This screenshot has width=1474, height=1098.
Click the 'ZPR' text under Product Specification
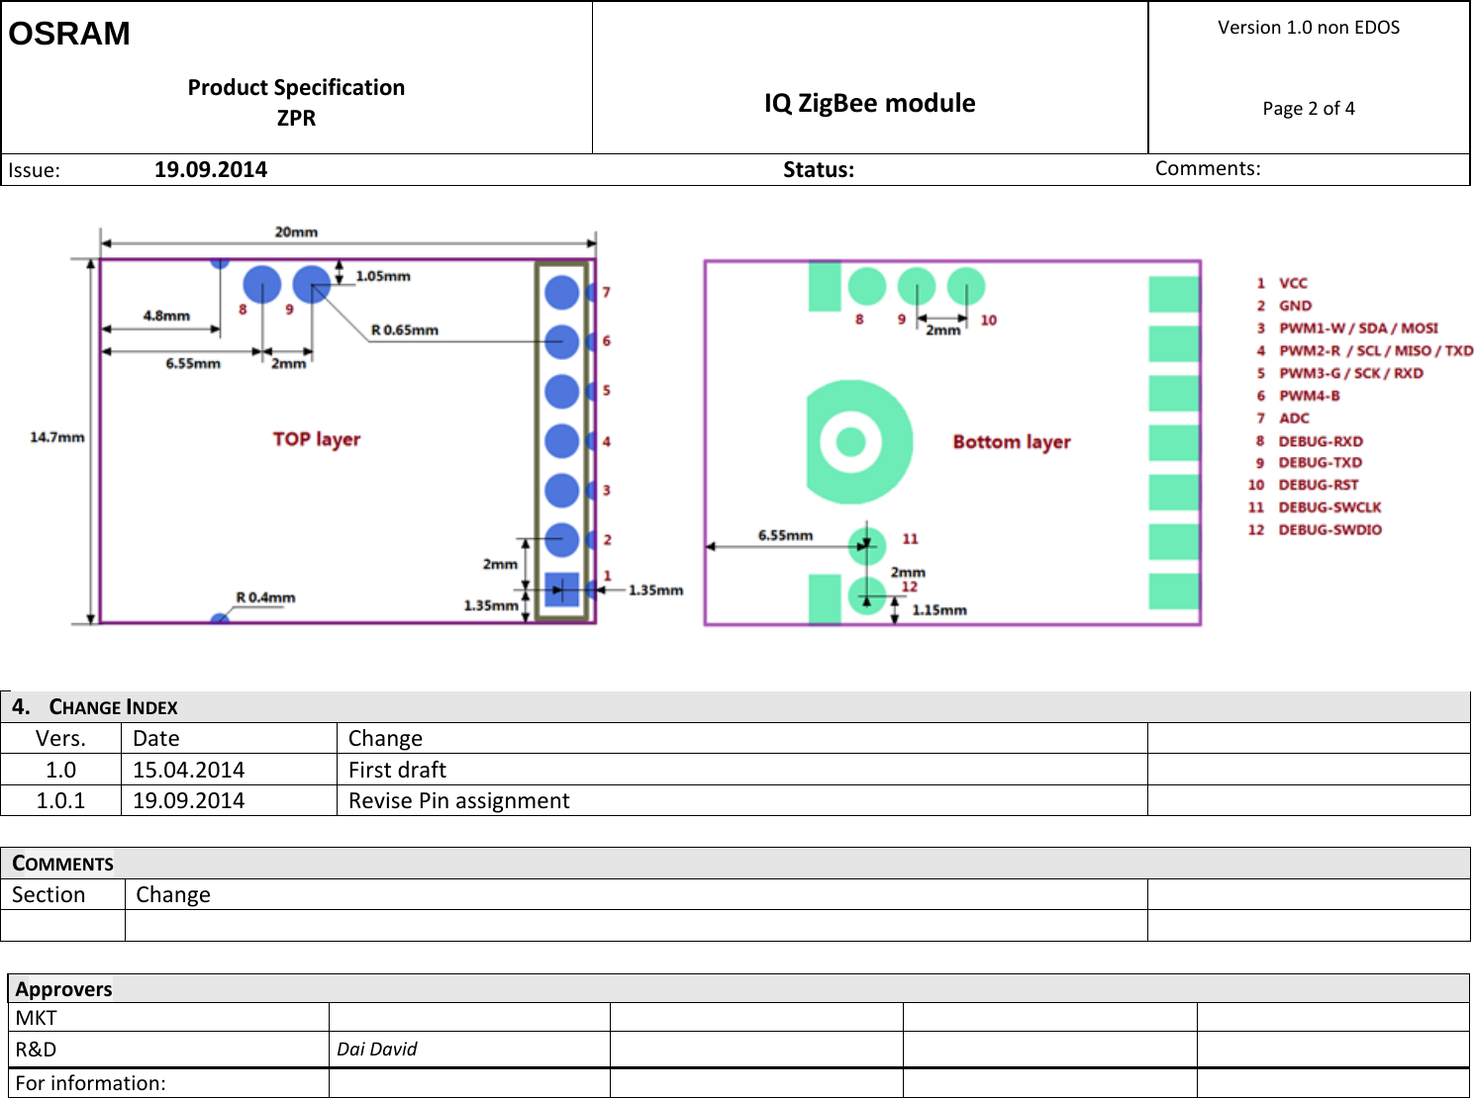pos(296,118)
